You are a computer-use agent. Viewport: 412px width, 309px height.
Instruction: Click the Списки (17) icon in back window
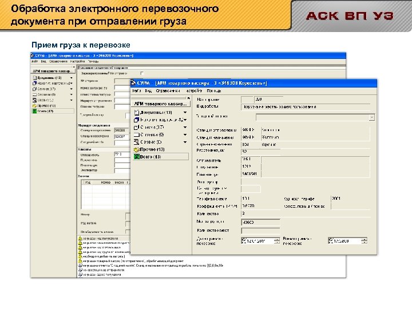tap(35, 89)
